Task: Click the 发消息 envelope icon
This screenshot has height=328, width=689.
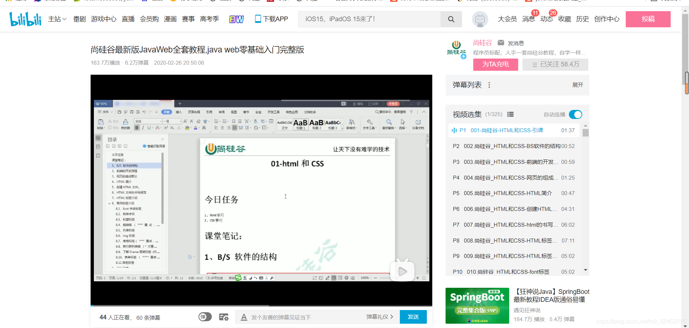Action: (x=501, y=43)
